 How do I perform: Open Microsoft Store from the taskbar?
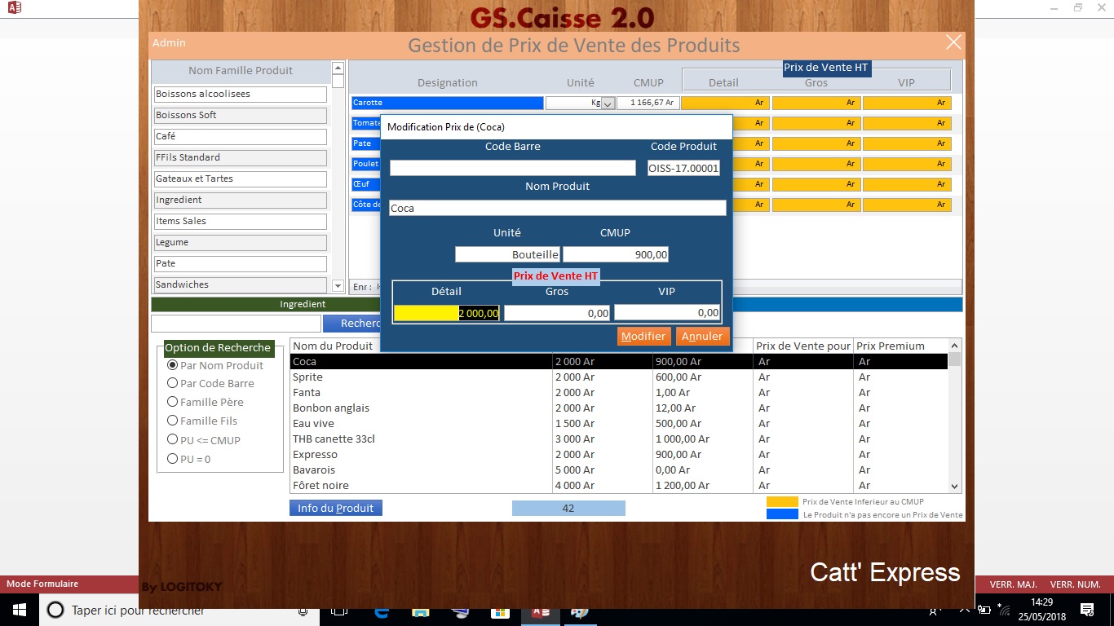pyautogui.click(x=499, y=611)
